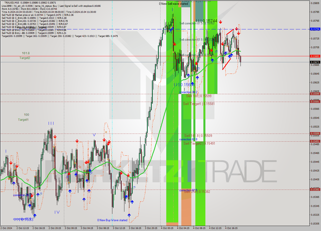Viewport: 321px width, 231px height.
Task: Click the 0.15725 price scale value
Action: point(315,38)
